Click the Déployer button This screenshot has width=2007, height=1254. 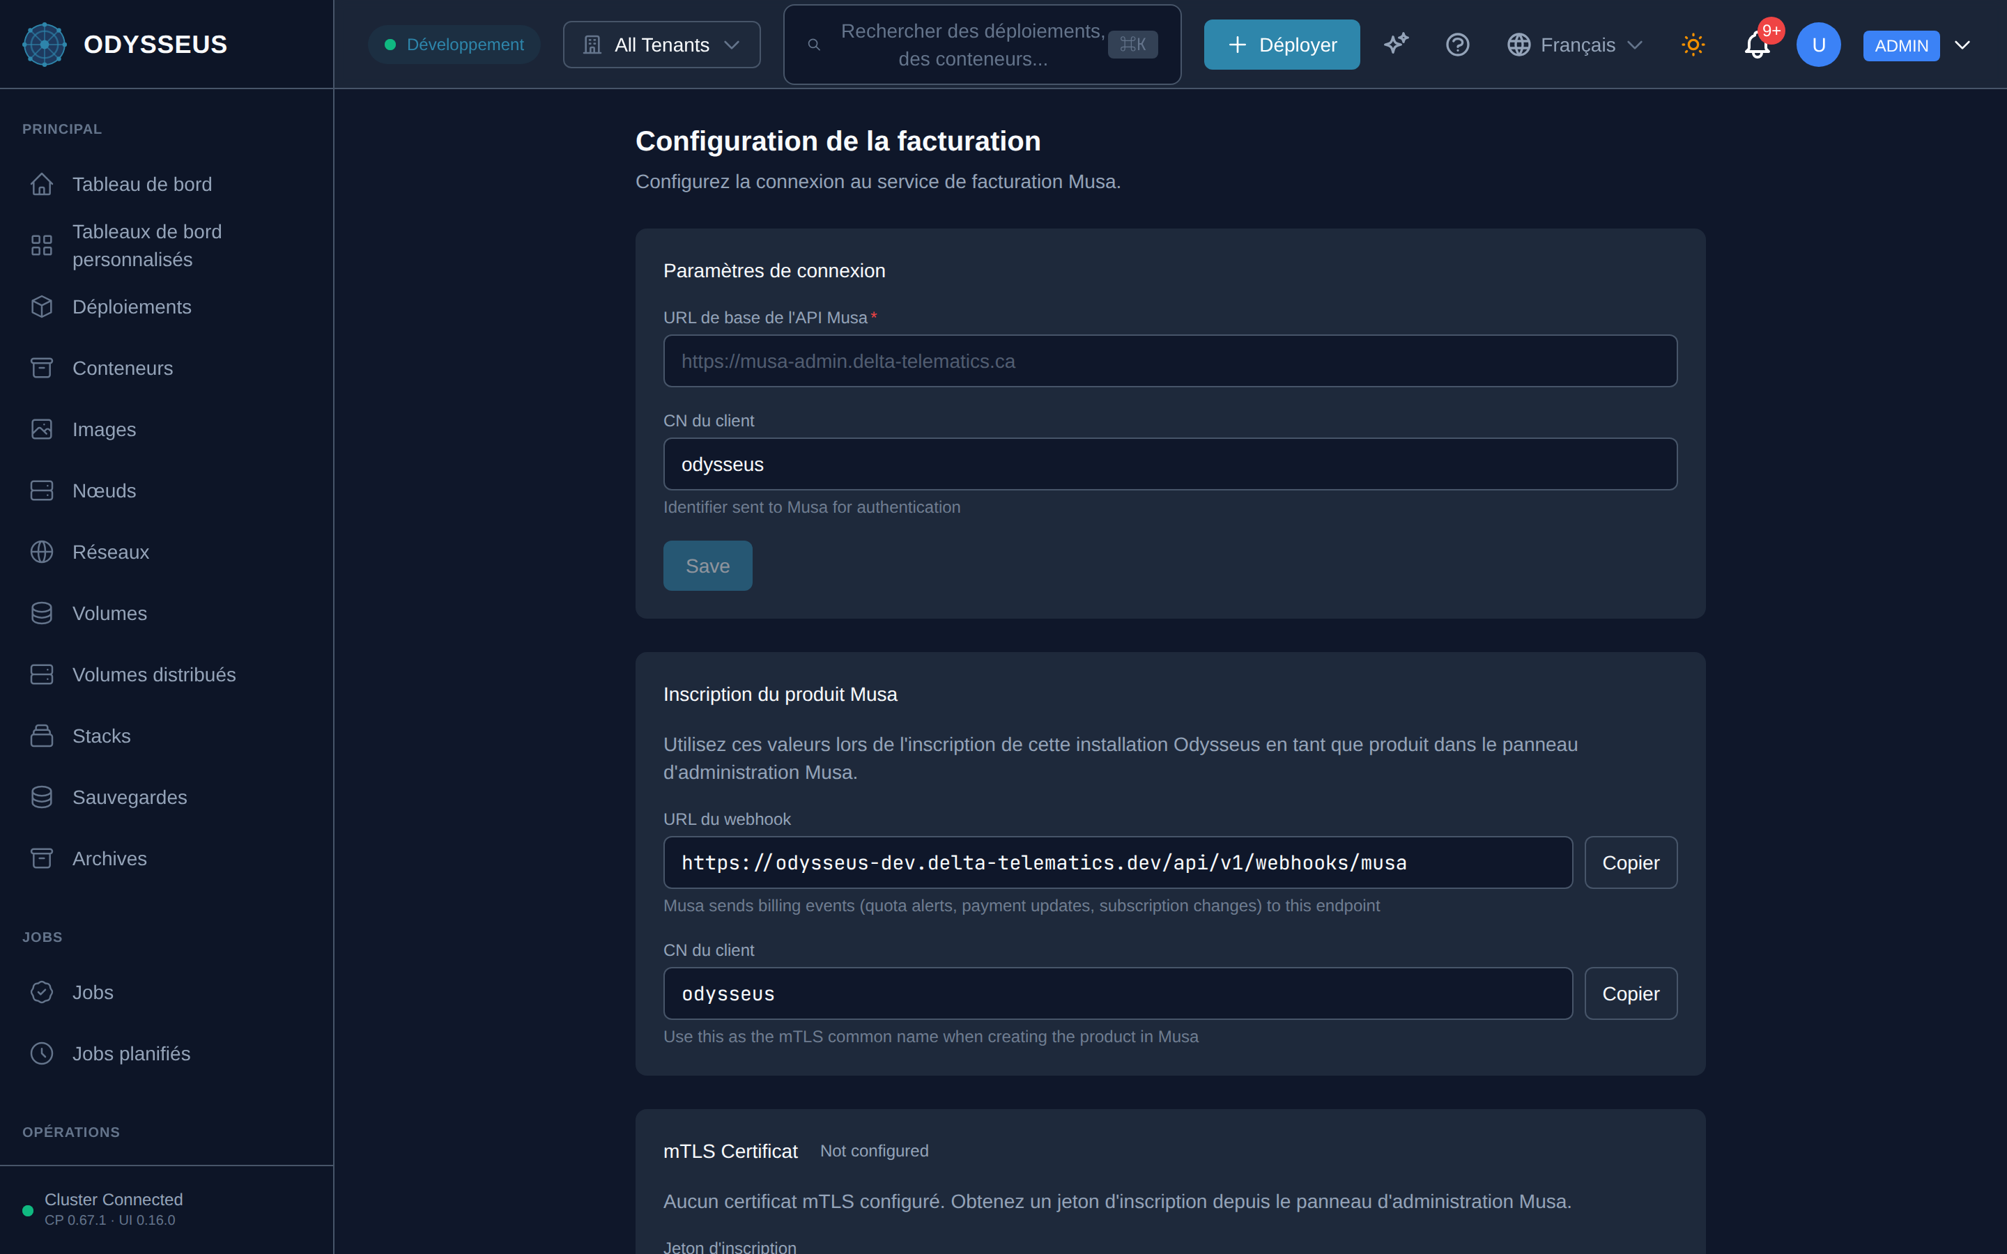1282,45
